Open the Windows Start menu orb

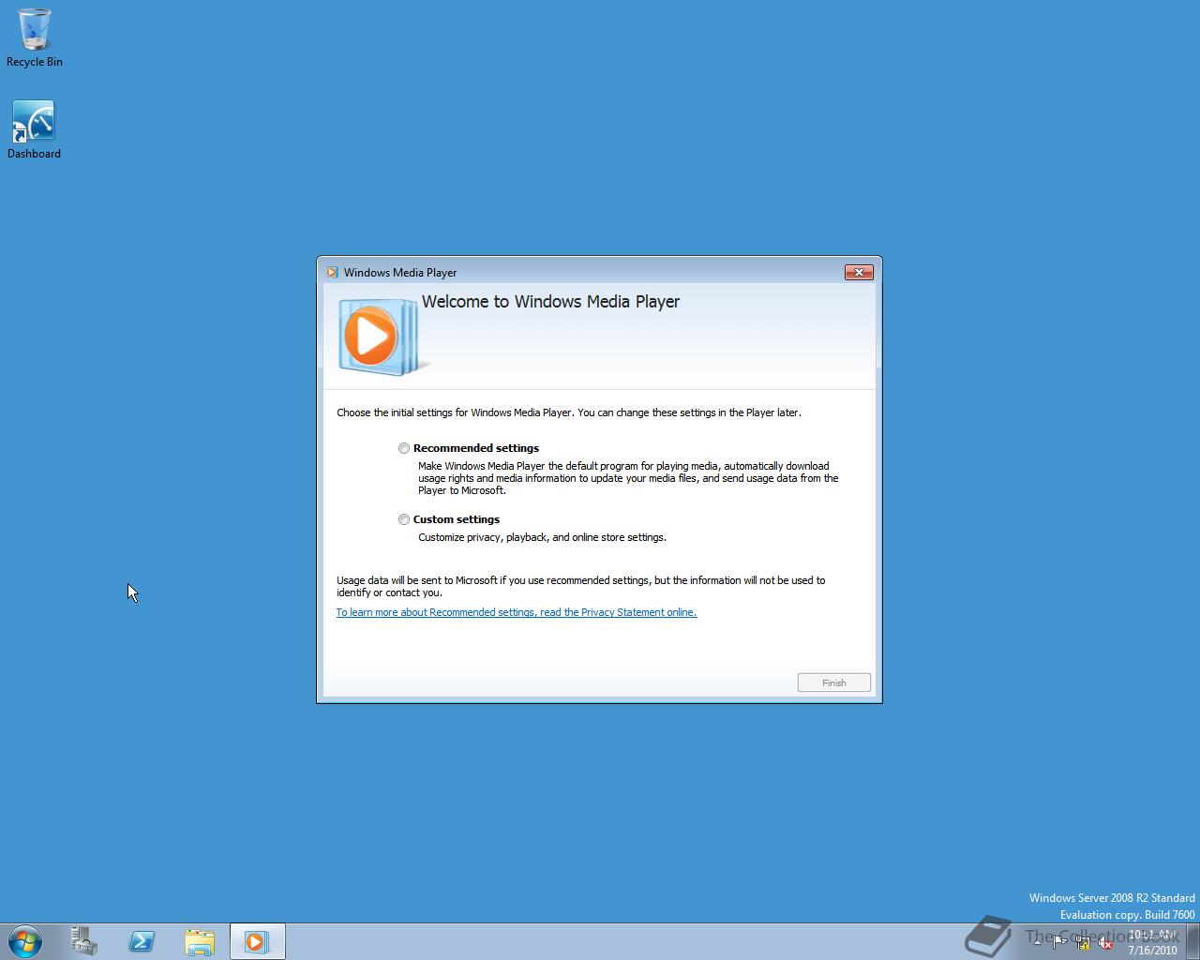[x=25, y=941]
